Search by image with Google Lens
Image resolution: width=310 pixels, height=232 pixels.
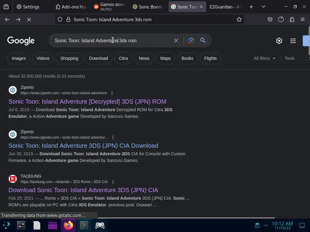[x=191, y=41]
